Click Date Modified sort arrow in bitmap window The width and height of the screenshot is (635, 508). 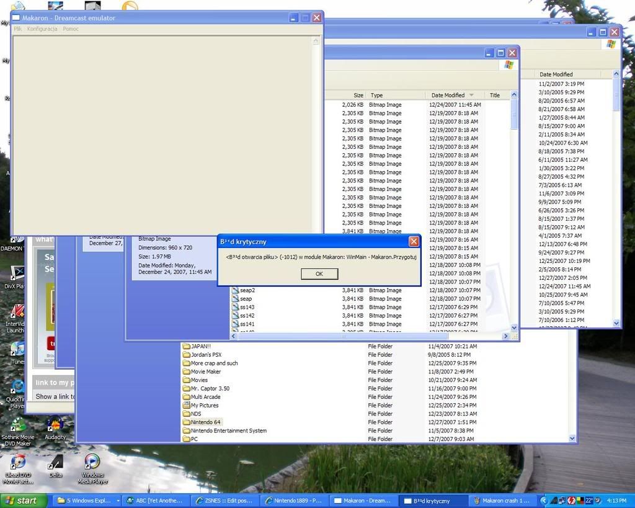point(471,95)
